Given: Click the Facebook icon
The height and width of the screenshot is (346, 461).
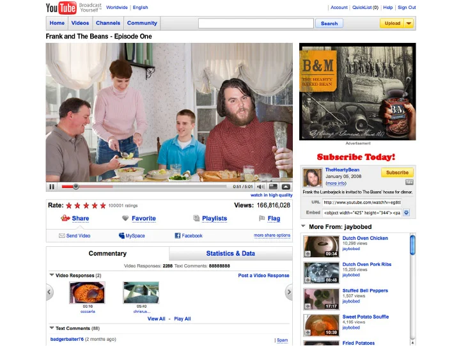Looking at the screenshot, I should [178, 235].
